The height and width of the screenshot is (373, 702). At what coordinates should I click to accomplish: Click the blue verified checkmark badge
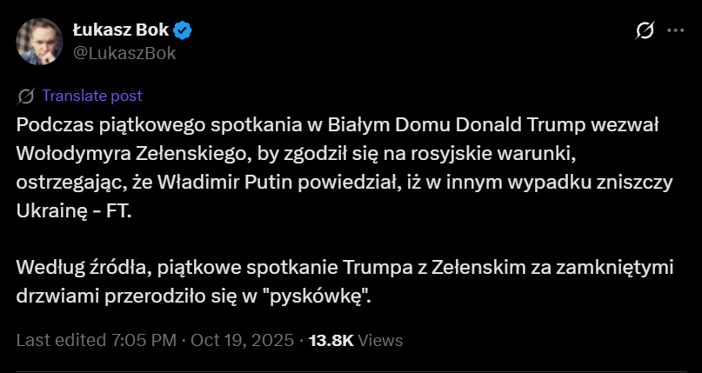click(x=183, y=31)
